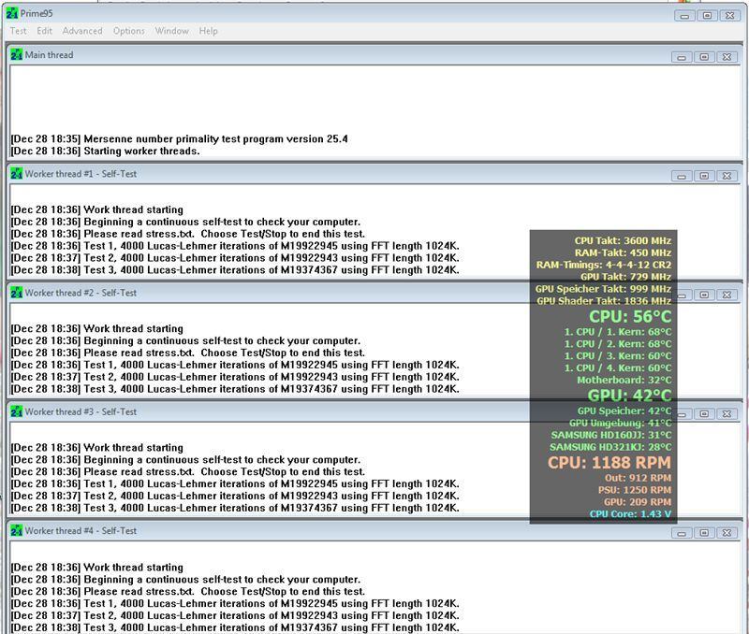
Task: Close the Main thread window
Action: (x=727, y=57)
